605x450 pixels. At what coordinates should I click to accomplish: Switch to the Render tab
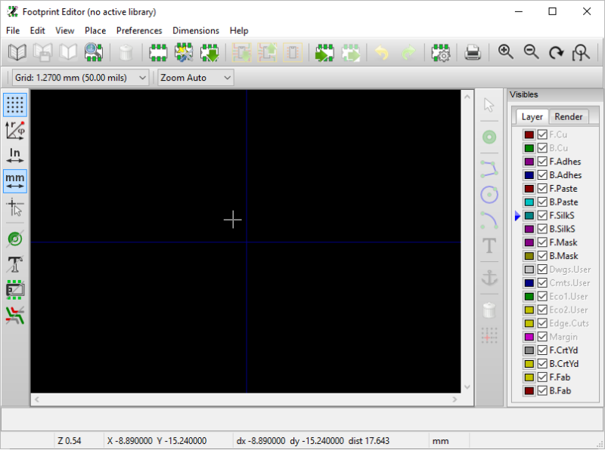click(x=568, y=117)
